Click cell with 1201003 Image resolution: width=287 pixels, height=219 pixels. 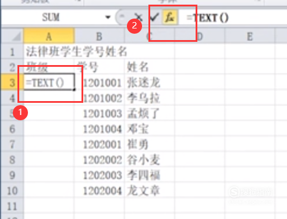pyautogui.click(x=100, y=113)
